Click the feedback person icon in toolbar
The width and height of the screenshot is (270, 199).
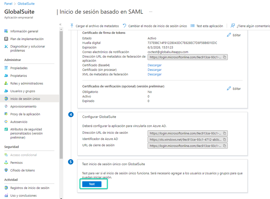(x=233, y=26)
